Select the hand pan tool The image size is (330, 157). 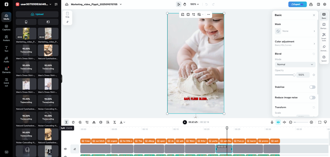click(x=185, y=4)
